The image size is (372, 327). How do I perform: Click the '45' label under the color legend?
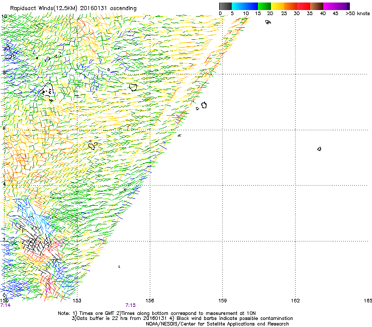point(335,14)
